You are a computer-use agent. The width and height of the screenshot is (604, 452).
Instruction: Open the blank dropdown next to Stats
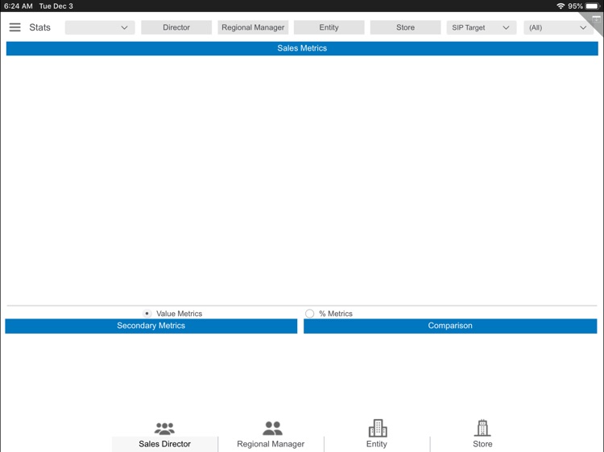100,27
